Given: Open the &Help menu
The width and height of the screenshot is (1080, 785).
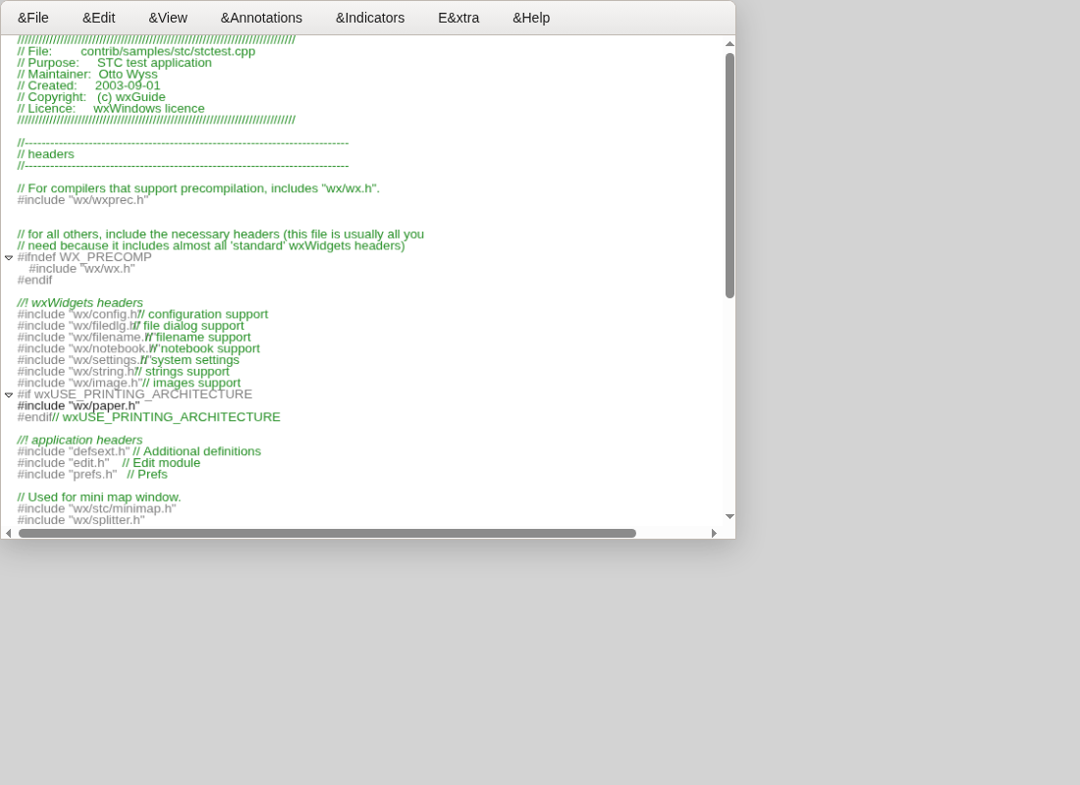Looking at the screenshot, I should coord(531,18).
